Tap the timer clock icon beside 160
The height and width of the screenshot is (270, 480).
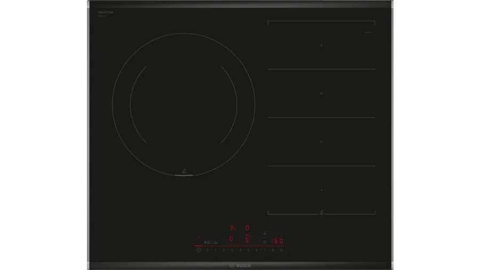[264, 241]
